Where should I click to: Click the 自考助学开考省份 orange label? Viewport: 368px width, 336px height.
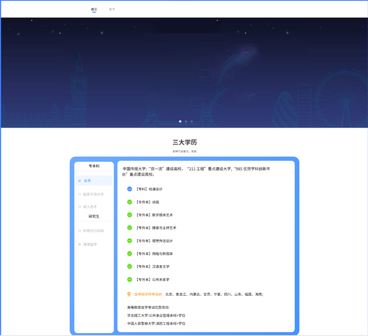click(x=149, y=294)
